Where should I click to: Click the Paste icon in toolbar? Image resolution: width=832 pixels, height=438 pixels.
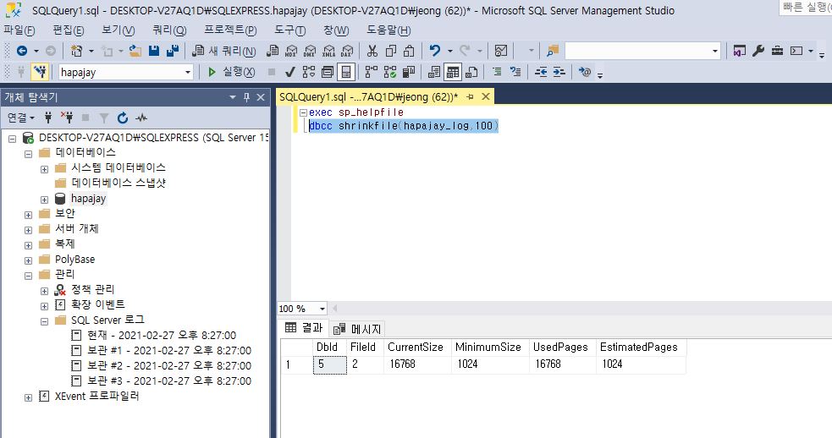[x=409, y=51]
